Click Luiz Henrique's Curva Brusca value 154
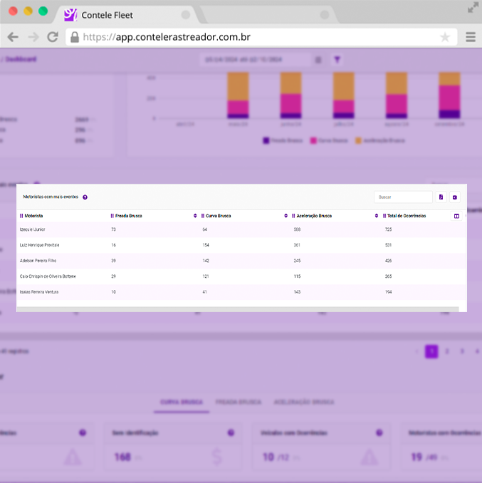 206,245
